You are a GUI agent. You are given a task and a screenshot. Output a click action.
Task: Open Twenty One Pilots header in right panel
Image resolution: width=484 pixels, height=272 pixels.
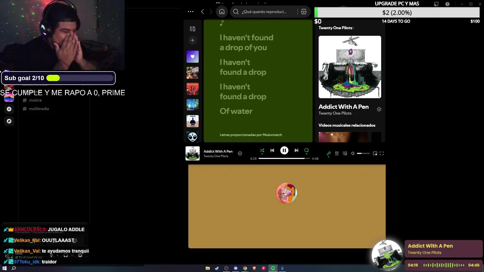point(335,28)
